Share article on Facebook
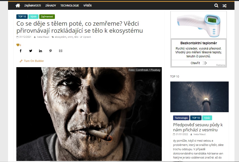 click(21, 51)
